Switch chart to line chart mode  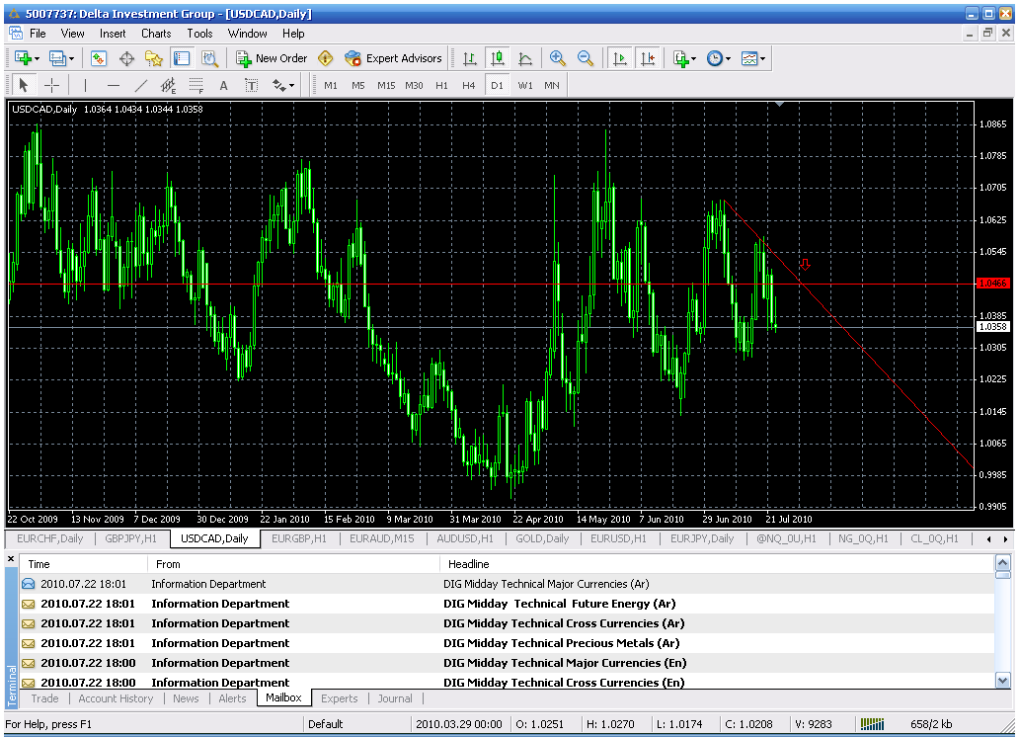[525, 58]
